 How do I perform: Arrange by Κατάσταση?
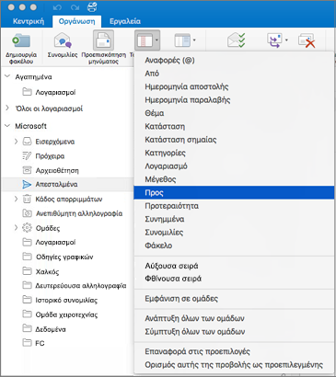234,126
